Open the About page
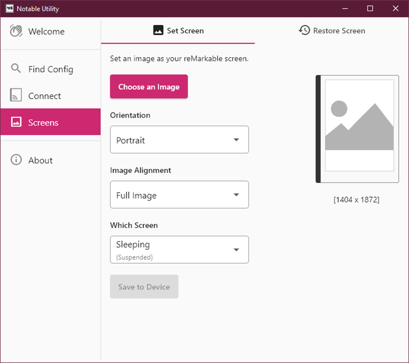The width and height of the screenshot is (409, 363). point(50,160)
